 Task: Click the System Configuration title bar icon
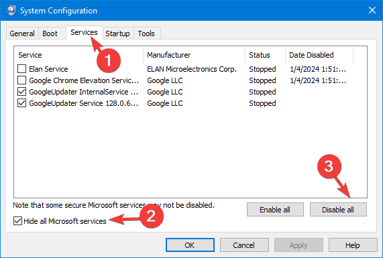tap(11, 10)
